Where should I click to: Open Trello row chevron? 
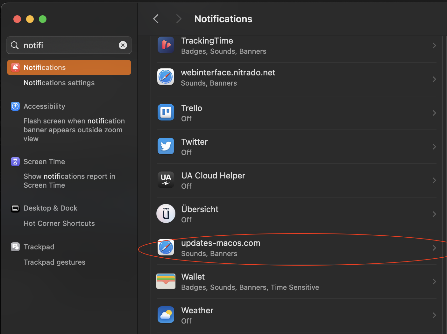pos(434,113)
